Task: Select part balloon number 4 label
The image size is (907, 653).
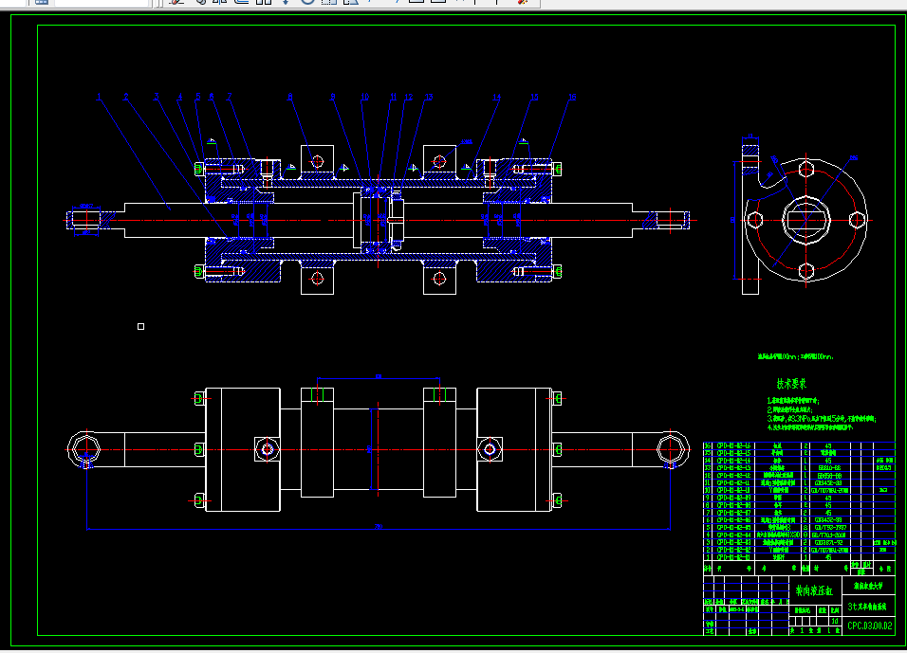Action: tap(180, 97)
